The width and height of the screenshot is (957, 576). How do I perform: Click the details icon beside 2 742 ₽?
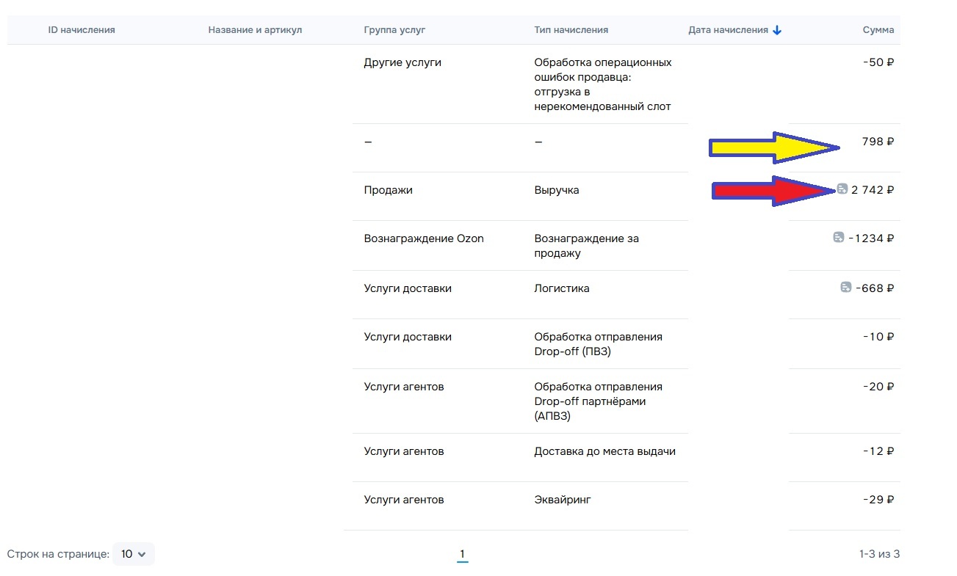pyautogui.click(x=842, y=189)
